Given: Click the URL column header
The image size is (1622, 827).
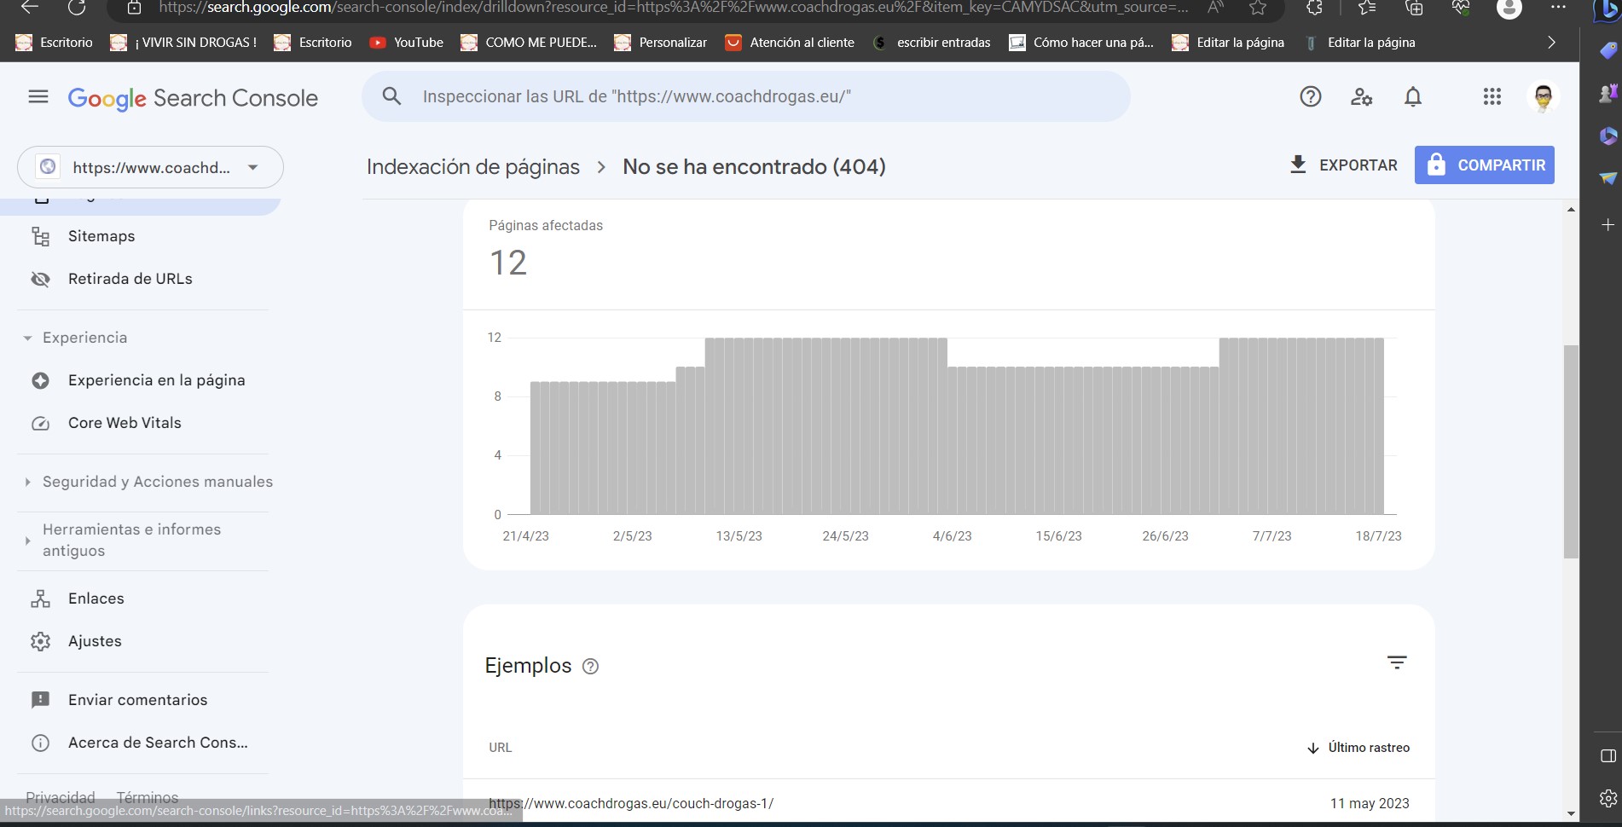Looking at the screenshot, I should [501, 748].
